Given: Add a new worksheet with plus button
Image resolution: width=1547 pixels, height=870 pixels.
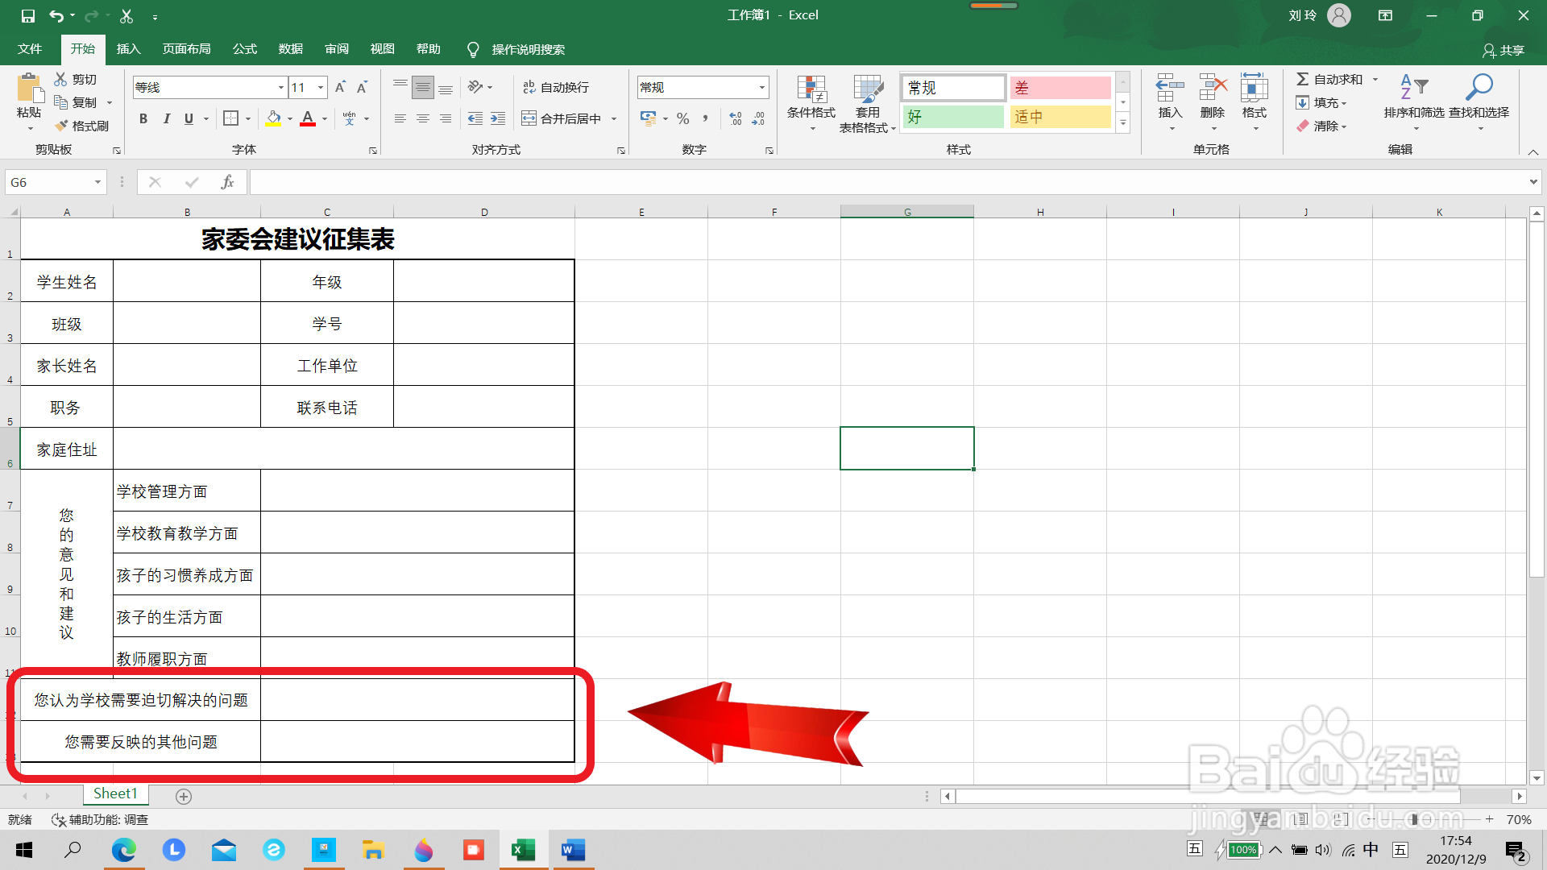Looking at the screenshot, I should click(183, 796).
